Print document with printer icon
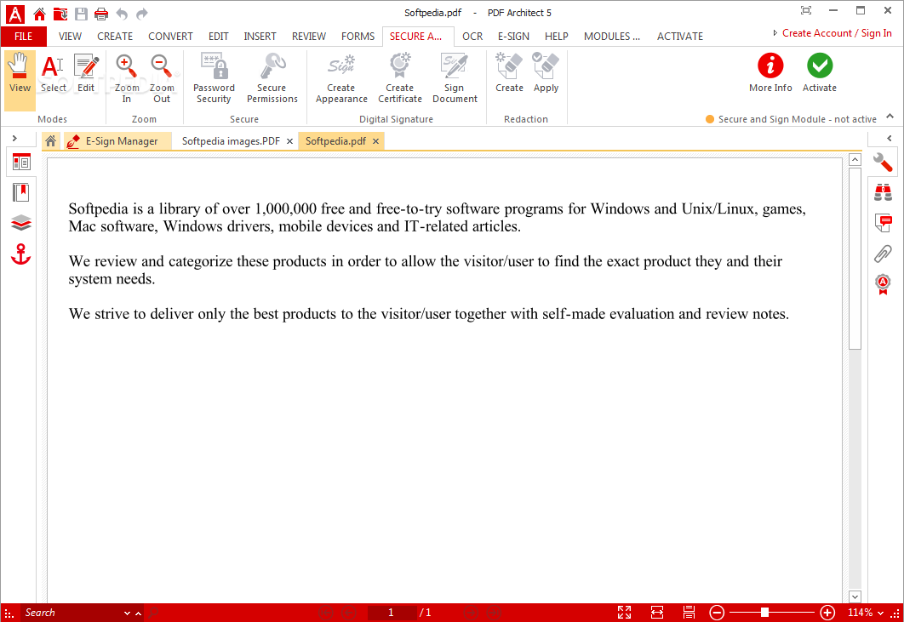The width and height of the screenshot is (904, 622). [101, 14]
